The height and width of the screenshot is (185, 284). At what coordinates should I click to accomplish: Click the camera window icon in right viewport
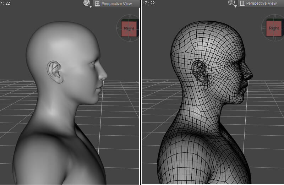(242, 4)
